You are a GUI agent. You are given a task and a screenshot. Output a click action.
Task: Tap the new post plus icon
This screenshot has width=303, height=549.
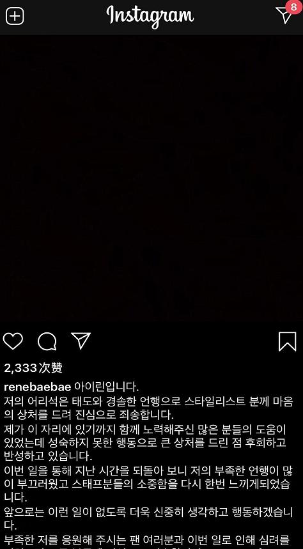15,16
